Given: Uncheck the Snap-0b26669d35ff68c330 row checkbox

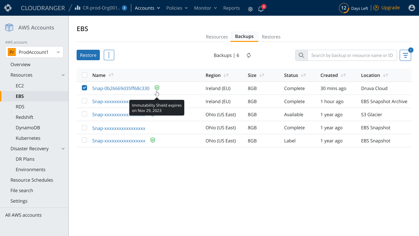Looking at the screenshot, I should pyautogui.click(x=84, y=88).
